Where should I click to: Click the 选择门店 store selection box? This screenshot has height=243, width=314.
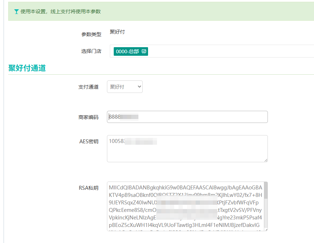[x=212, y=51]
